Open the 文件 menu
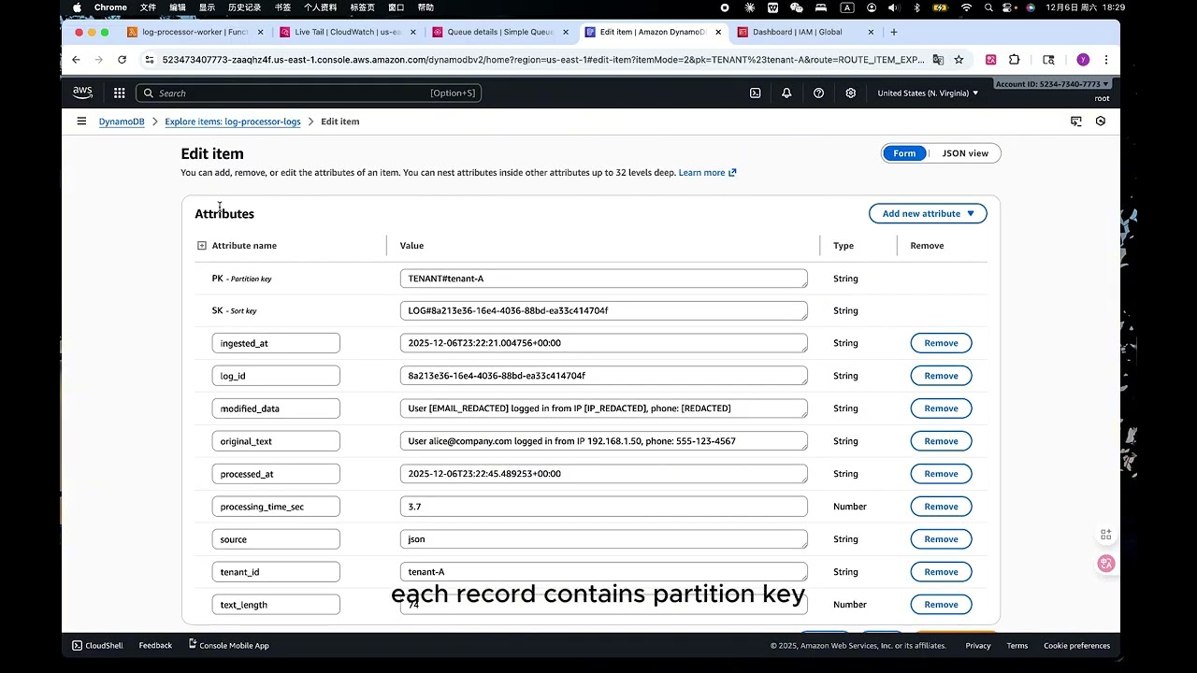The height and width of the screenshot is (673, 1197). (148, 7)
